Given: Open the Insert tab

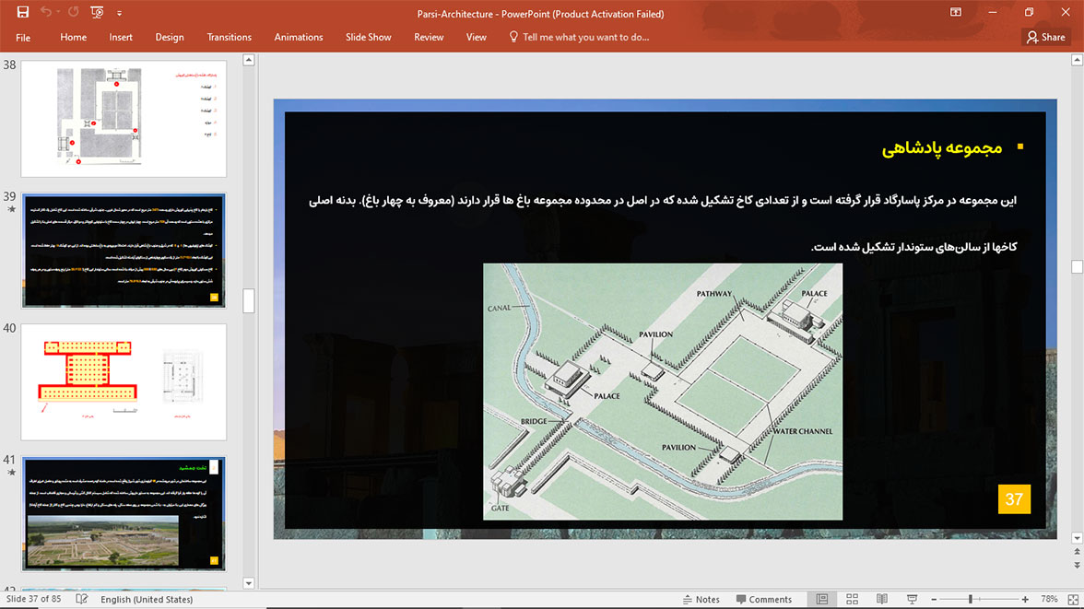Looking at the screenshot, I should [121, 38].
